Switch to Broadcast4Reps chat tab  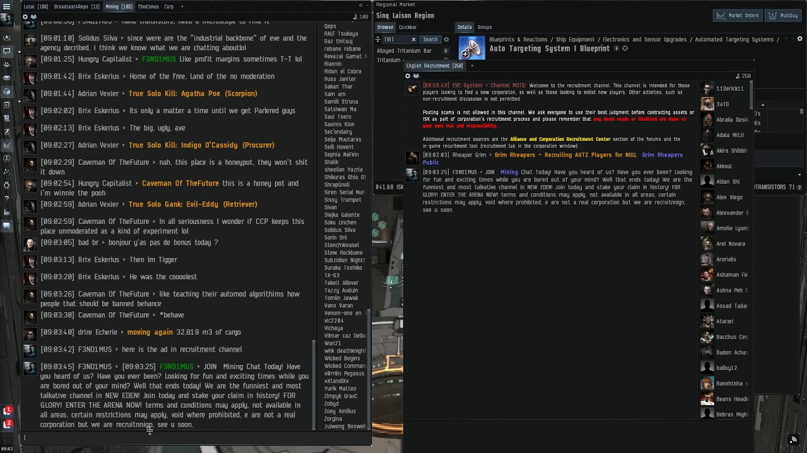[77, 6]
